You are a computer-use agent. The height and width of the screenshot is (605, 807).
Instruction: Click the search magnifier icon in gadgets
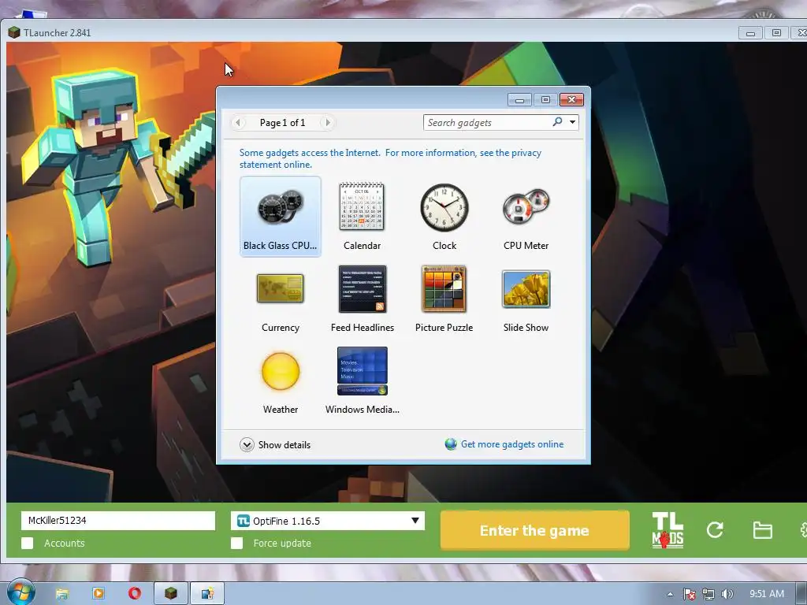click(557, 122)
